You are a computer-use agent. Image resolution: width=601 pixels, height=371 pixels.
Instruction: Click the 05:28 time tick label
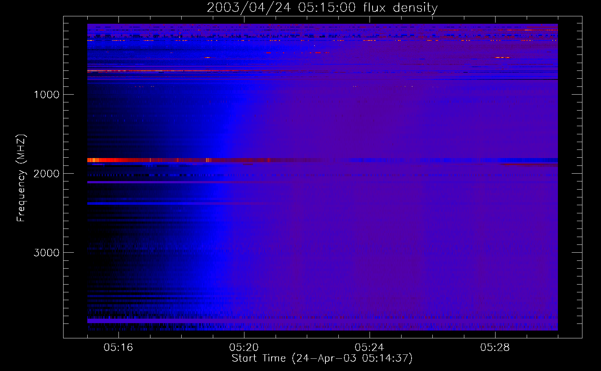pos(495,347)
